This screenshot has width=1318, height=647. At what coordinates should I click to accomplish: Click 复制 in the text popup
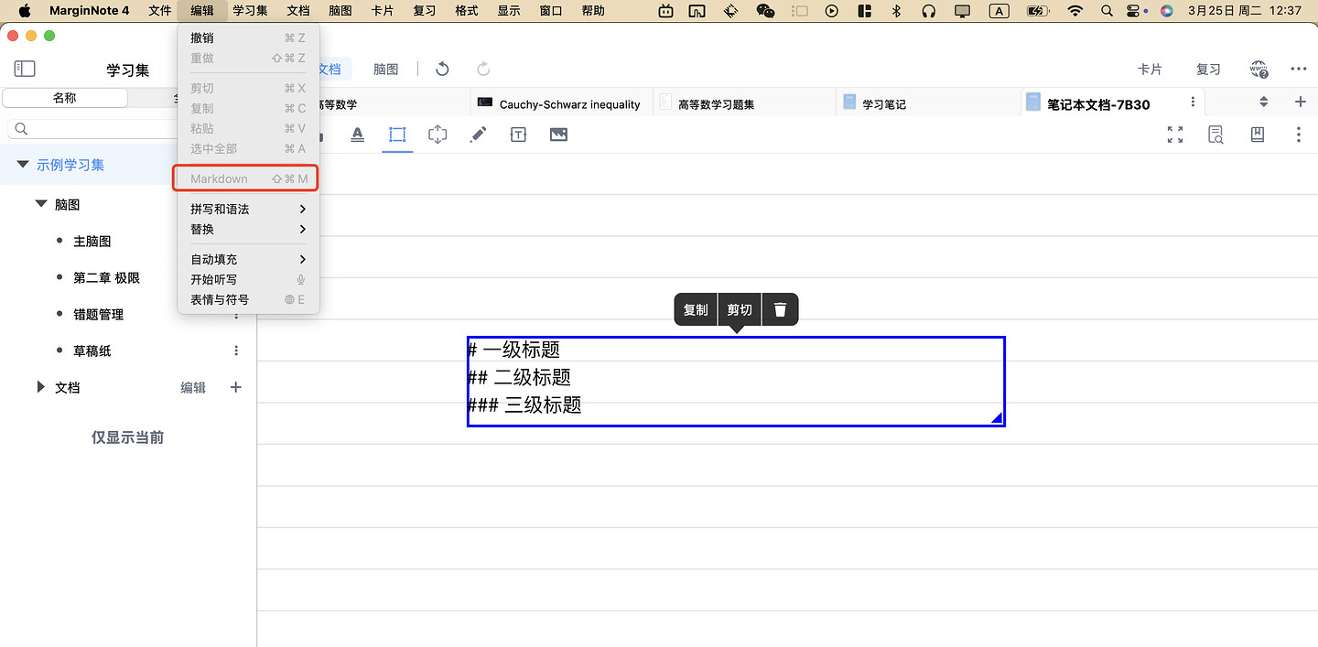pos(696,309)
